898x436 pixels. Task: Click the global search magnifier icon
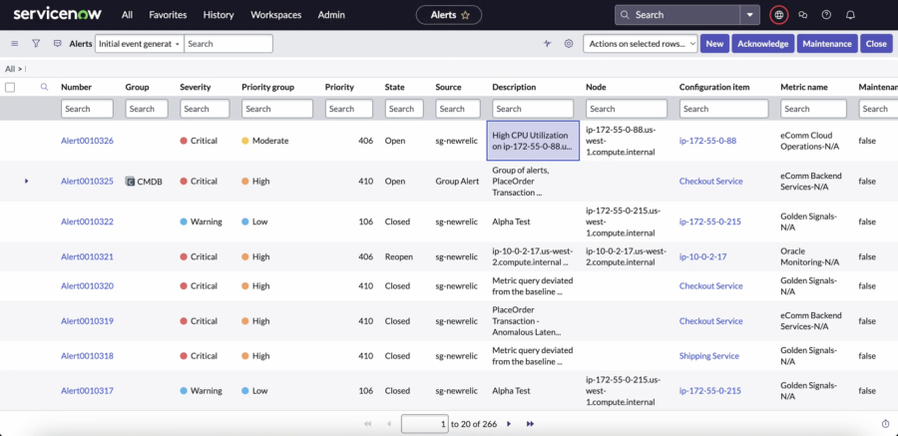click(625, 15)
